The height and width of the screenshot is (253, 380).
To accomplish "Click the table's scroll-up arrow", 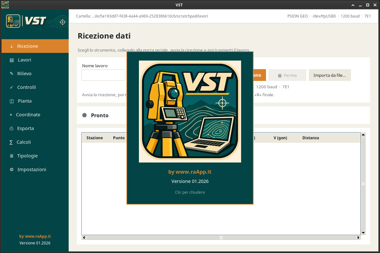I will (363, 135).
